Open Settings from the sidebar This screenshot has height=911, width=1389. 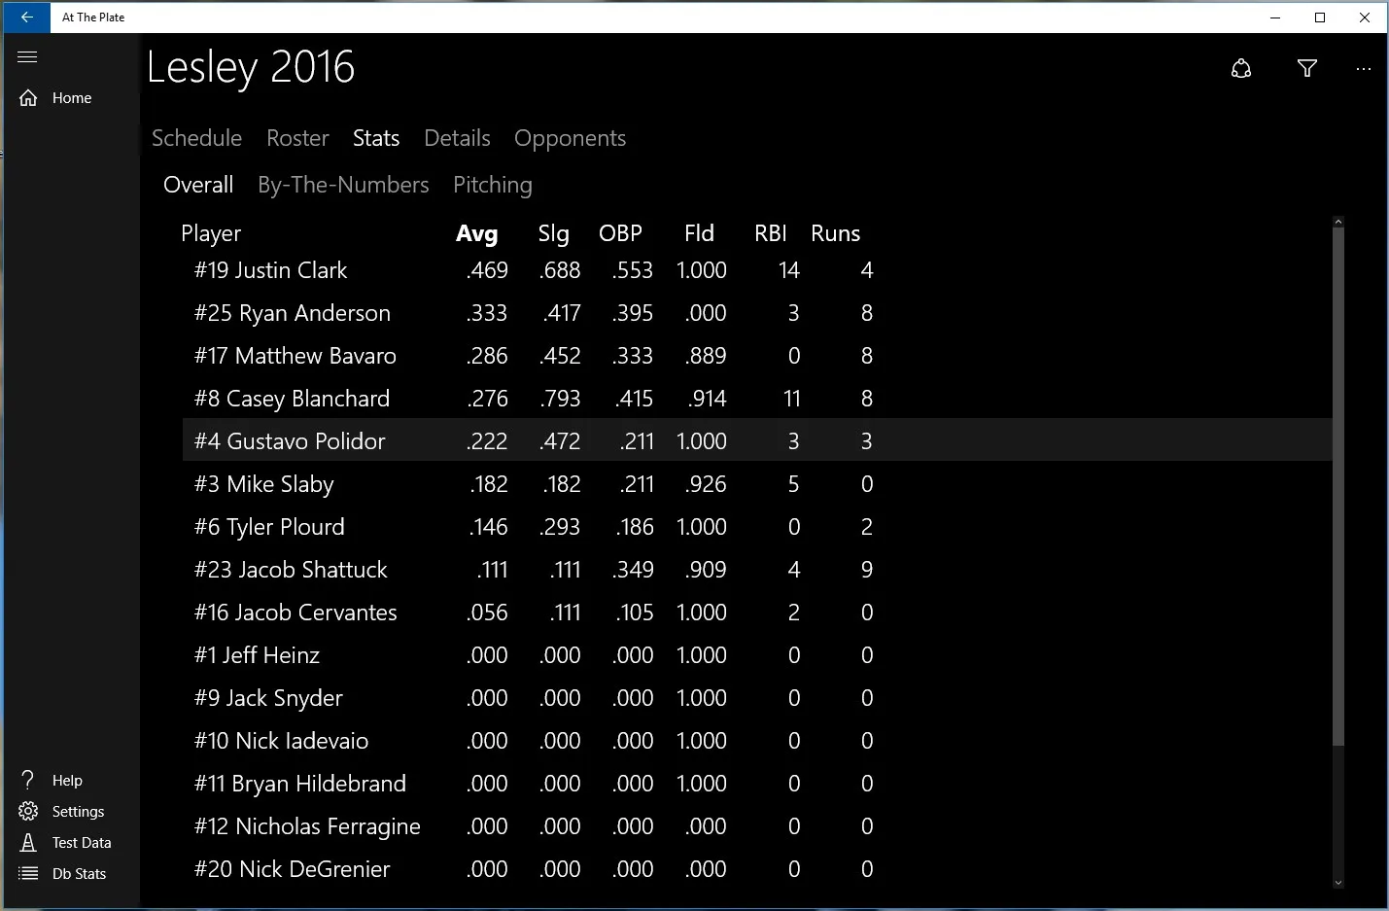click(x=78, y=812)
